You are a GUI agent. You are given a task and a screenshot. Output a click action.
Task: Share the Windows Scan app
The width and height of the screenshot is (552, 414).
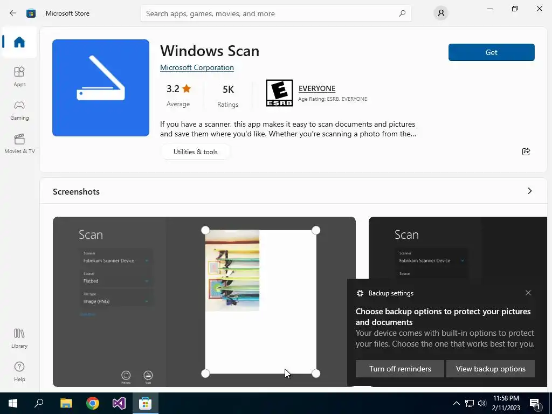526,151
